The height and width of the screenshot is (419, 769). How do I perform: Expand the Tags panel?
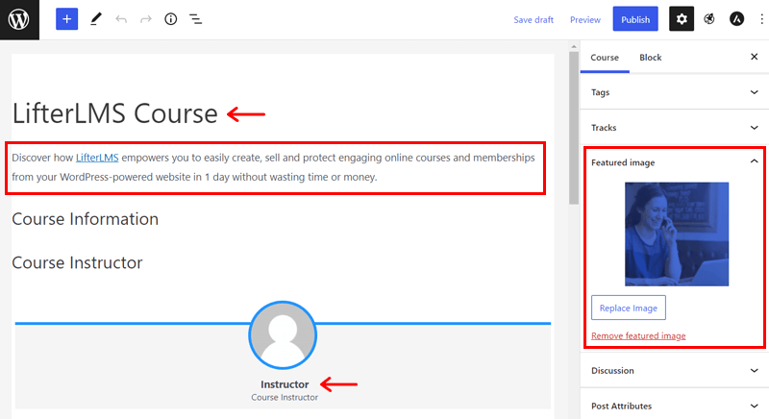pos(675,92)
